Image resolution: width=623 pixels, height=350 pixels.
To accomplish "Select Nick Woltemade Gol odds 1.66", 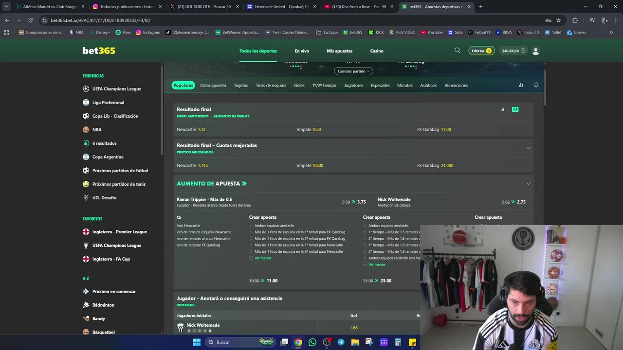I will click(x=354, y=328).
